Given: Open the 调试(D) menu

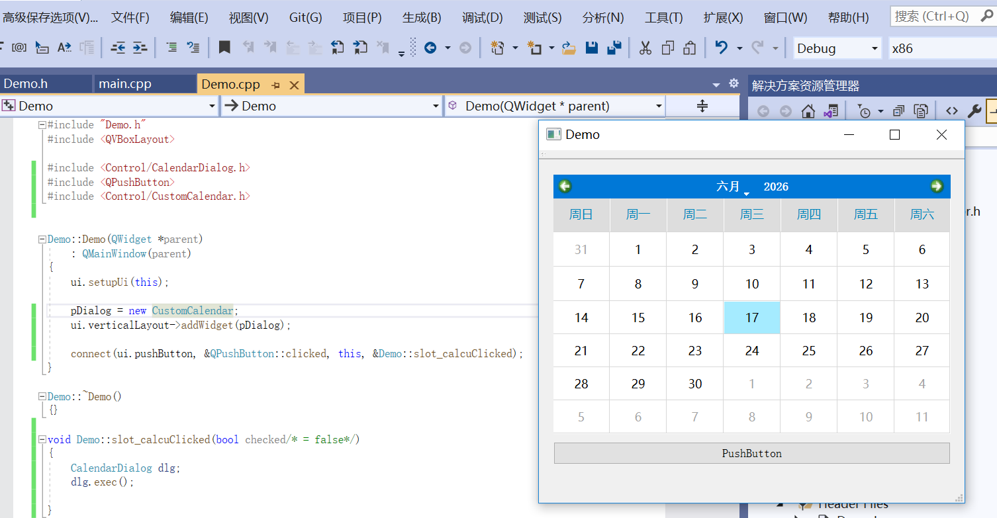Looking at the screenshot, I should 482,17.
